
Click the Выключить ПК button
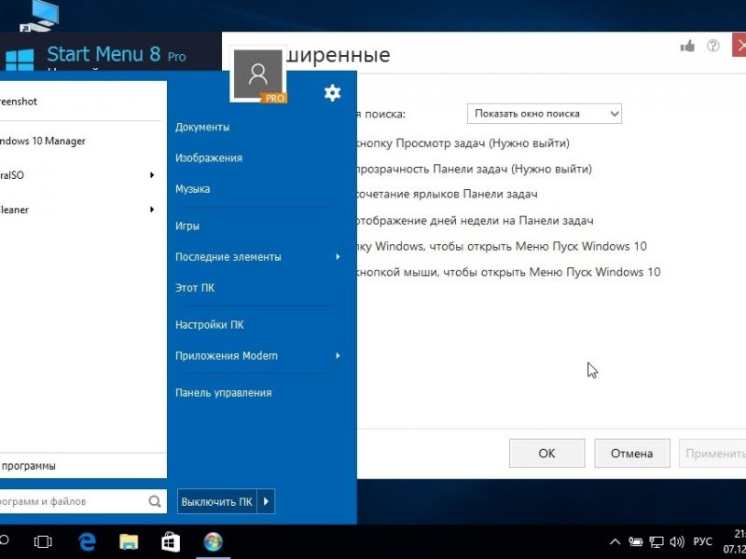click(217, 501)
